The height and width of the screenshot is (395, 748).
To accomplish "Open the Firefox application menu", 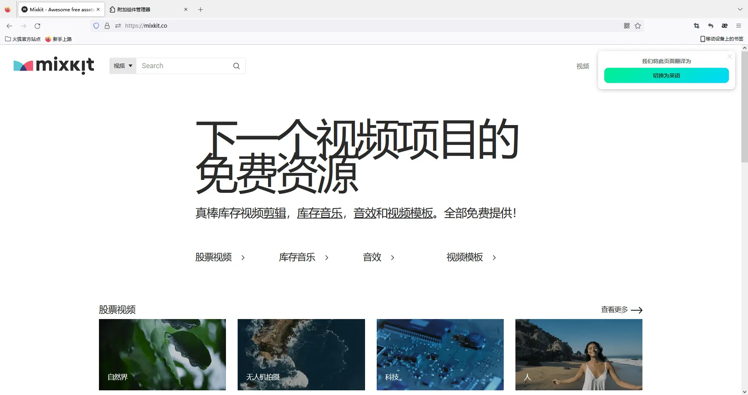I will [739, 26].
